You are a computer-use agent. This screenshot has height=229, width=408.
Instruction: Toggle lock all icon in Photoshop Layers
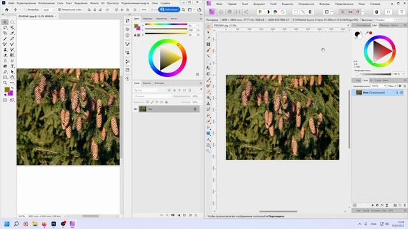pos(166,102)
